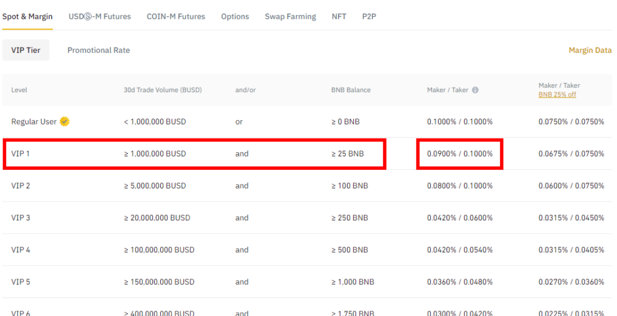
Task: Click the Regular User verified badge icon
Action: (65, 122)
